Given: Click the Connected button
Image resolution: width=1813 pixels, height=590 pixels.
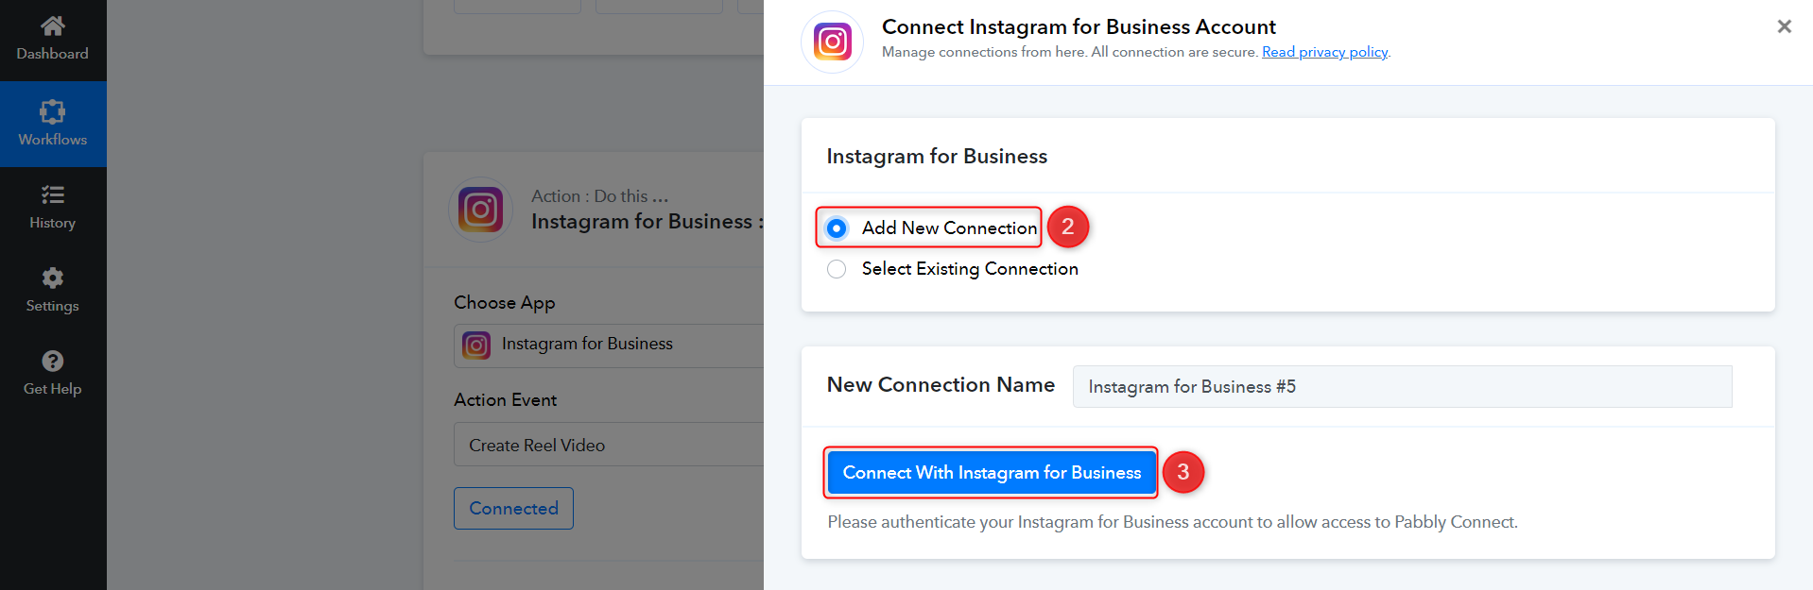Looking at the screenshot, I should (x=513, y=508).
